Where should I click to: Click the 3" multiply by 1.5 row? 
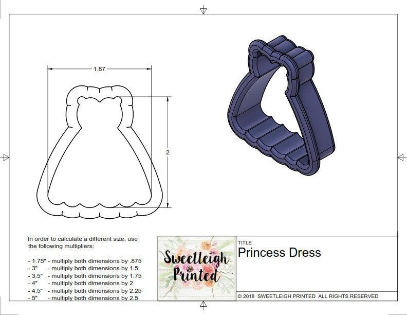[x=83, y=268]
